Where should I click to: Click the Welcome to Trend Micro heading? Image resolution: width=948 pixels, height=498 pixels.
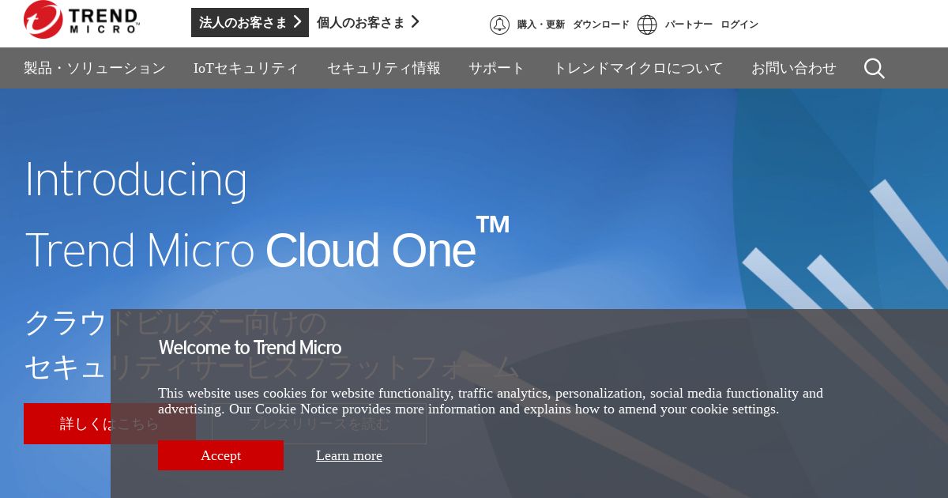click(x=250, y=348)
